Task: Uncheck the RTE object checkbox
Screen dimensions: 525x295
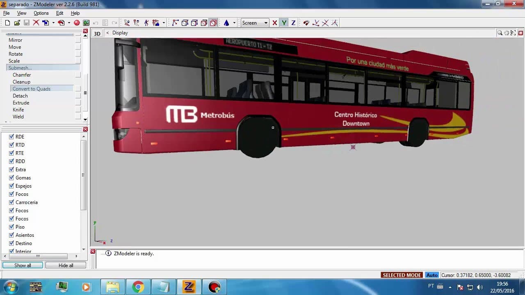Action: coord(11,153)
